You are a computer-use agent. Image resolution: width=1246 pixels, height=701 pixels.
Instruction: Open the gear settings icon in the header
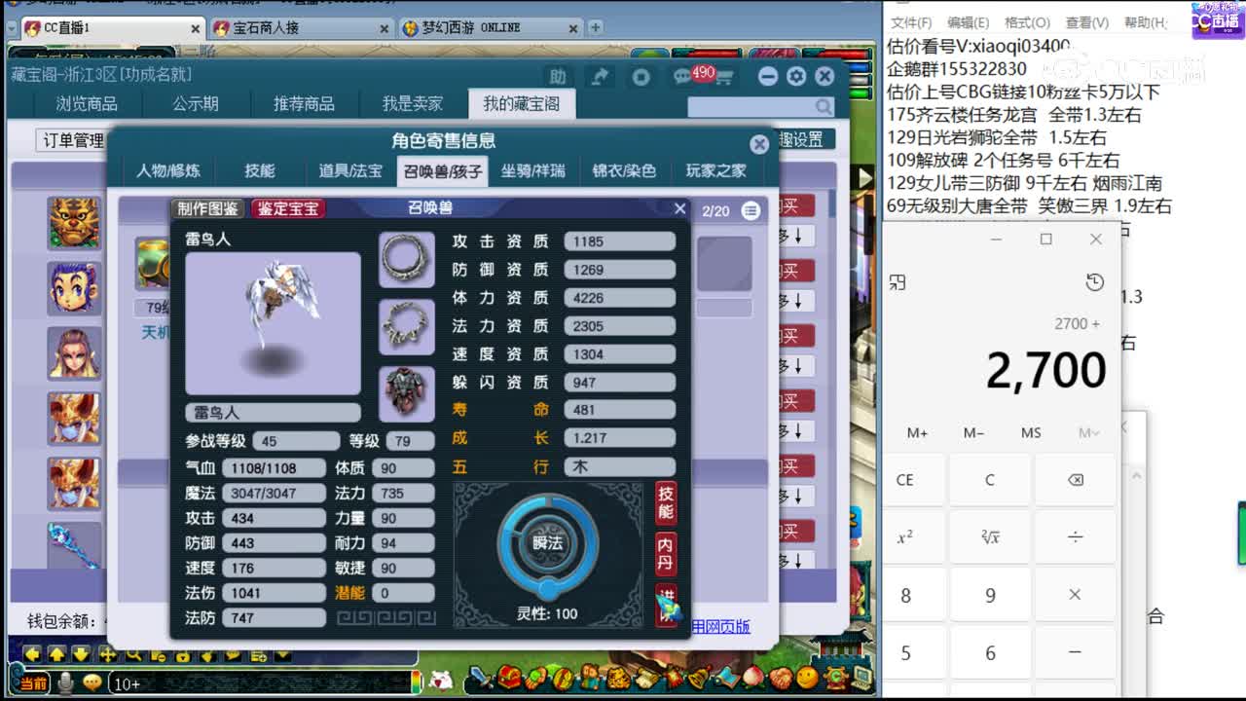(796, 76)
